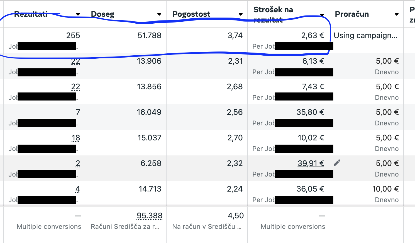The image size is (415, 243).
Task: Click the underlined 39,91 € cost value
Action: tap(311, 163)
